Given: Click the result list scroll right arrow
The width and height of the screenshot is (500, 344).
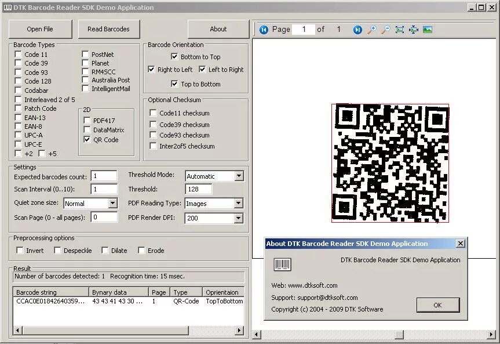Looking at the screenshot, I should pyautogui.click(x=239, y=330).
